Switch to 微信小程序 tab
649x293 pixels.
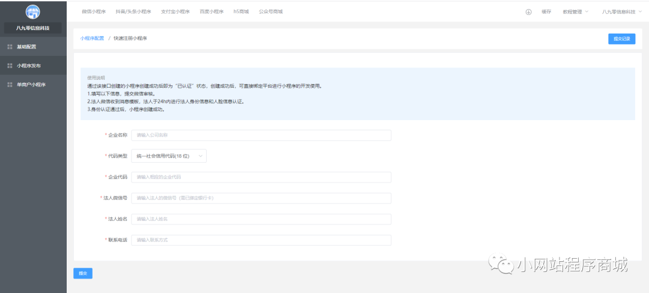pyautogui.click(x=93, y=12)
